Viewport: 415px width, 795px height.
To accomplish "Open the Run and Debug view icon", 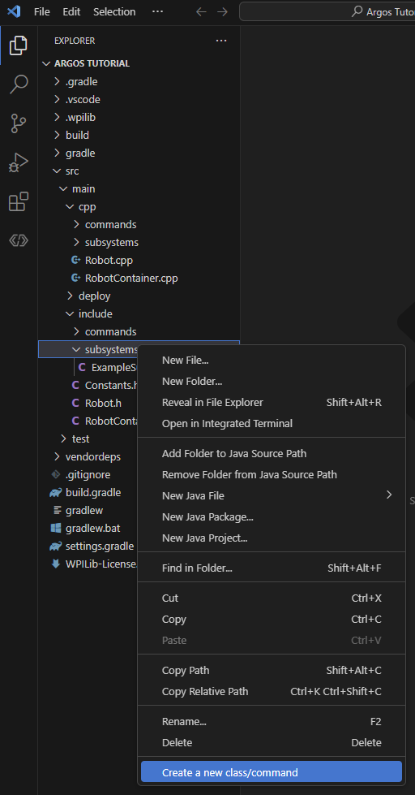I will [x=19, y=162].
